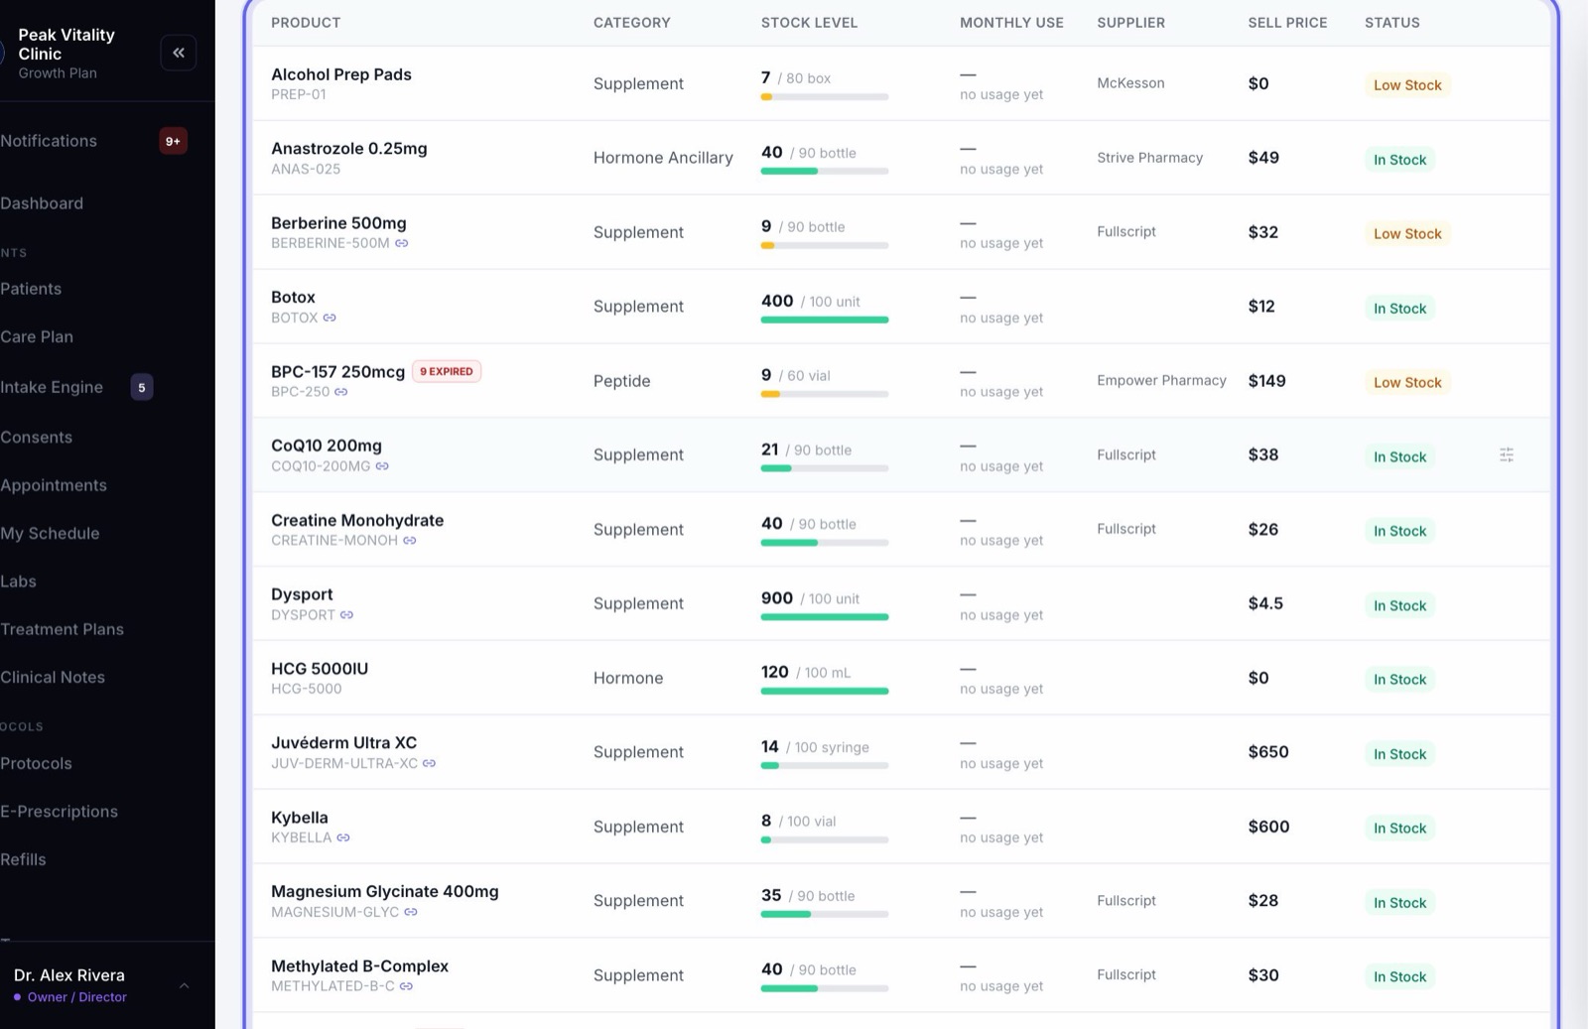Click link icon beside BERBERINE-500M SKU
This screenshot has width=1588, height=1029.
click(402, 243)
